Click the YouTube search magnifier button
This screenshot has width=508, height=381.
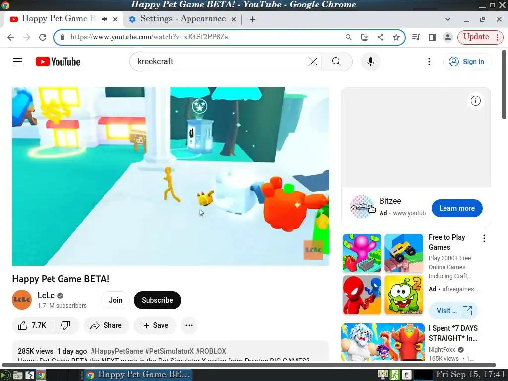(x=337, y=62)
